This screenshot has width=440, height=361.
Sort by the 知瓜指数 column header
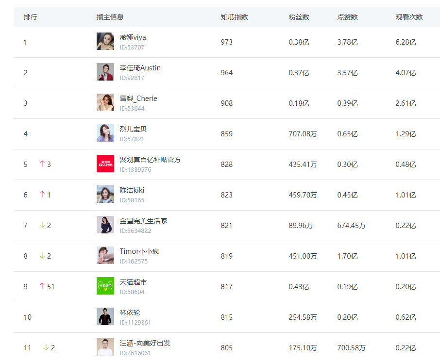coord(234,17)
